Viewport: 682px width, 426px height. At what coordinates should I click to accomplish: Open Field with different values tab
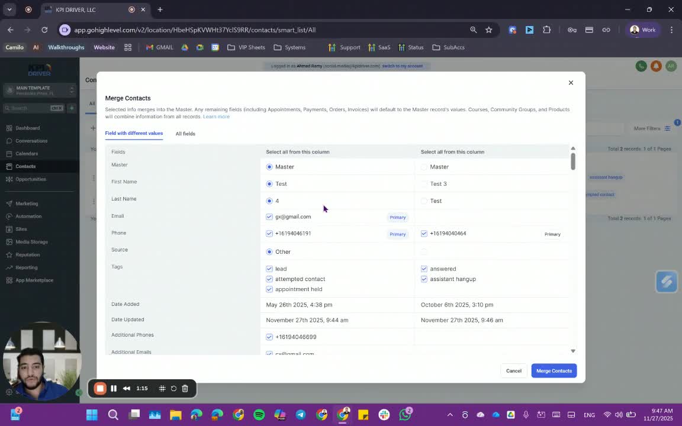pyautogui.click(x=134, y=133)
